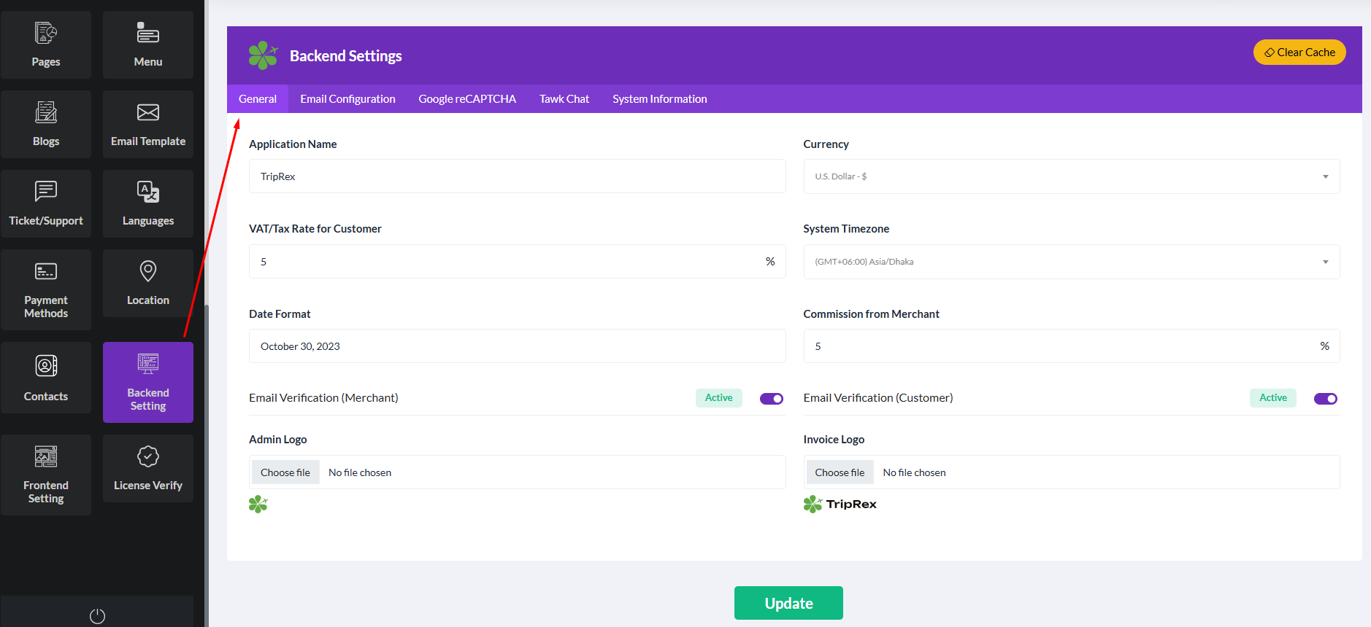The image size is (1371, 627).
Task: Open the Email Template envelope icon
Action: click(x=148, y=112)
